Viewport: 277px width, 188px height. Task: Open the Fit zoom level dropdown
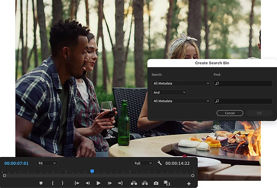pyautogui.click(x=47, y=163)
